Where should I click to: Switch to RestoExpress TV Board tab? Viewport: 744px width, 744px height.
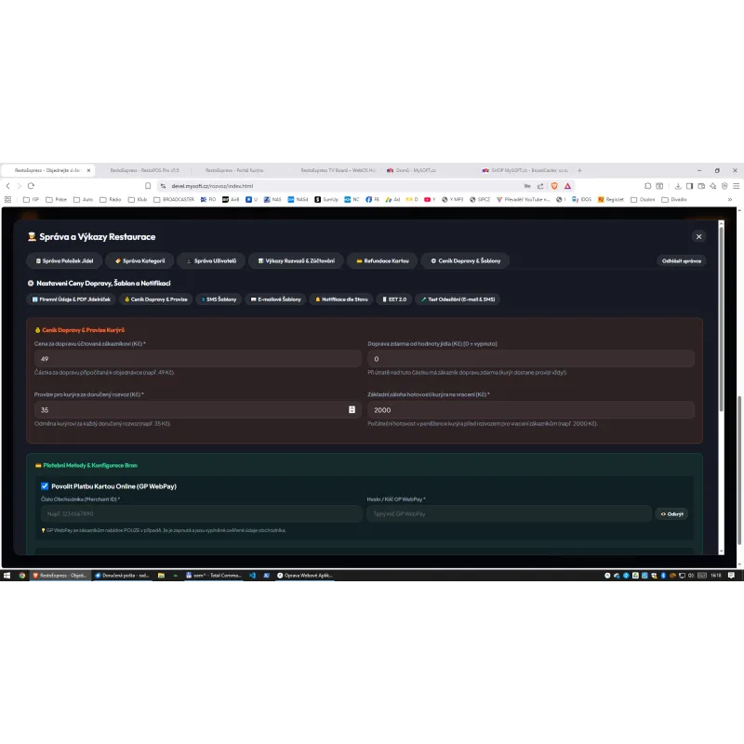[x=338, y=170]
